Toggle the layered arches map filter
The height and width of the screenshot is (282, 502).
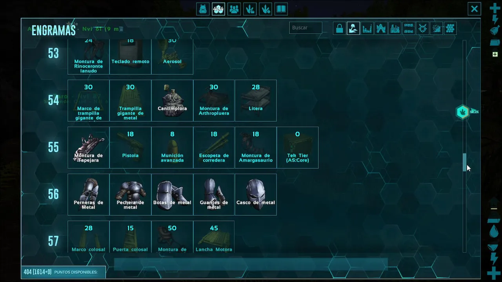click(x=381, y=28)
